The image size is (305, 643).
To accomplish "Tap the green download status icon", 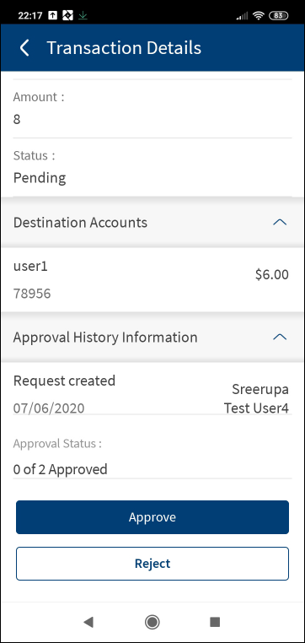I will coord(83,15).
